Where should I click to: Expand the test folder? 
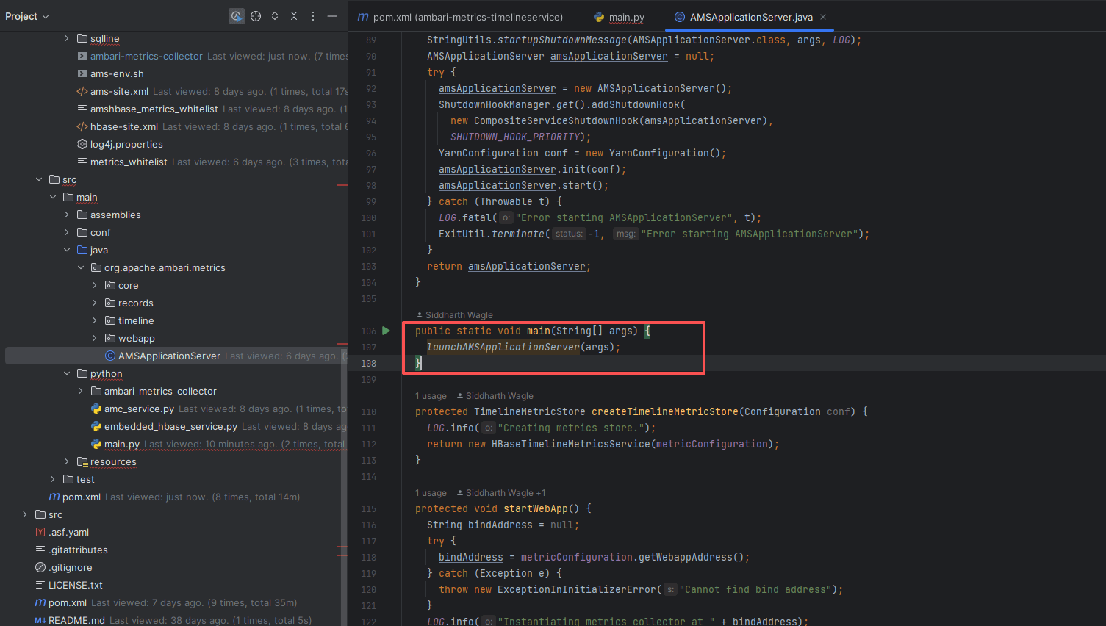[53, 479]
